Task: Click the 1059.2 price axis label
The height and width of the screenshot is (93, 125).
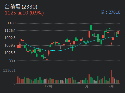Action: [10, 45]
